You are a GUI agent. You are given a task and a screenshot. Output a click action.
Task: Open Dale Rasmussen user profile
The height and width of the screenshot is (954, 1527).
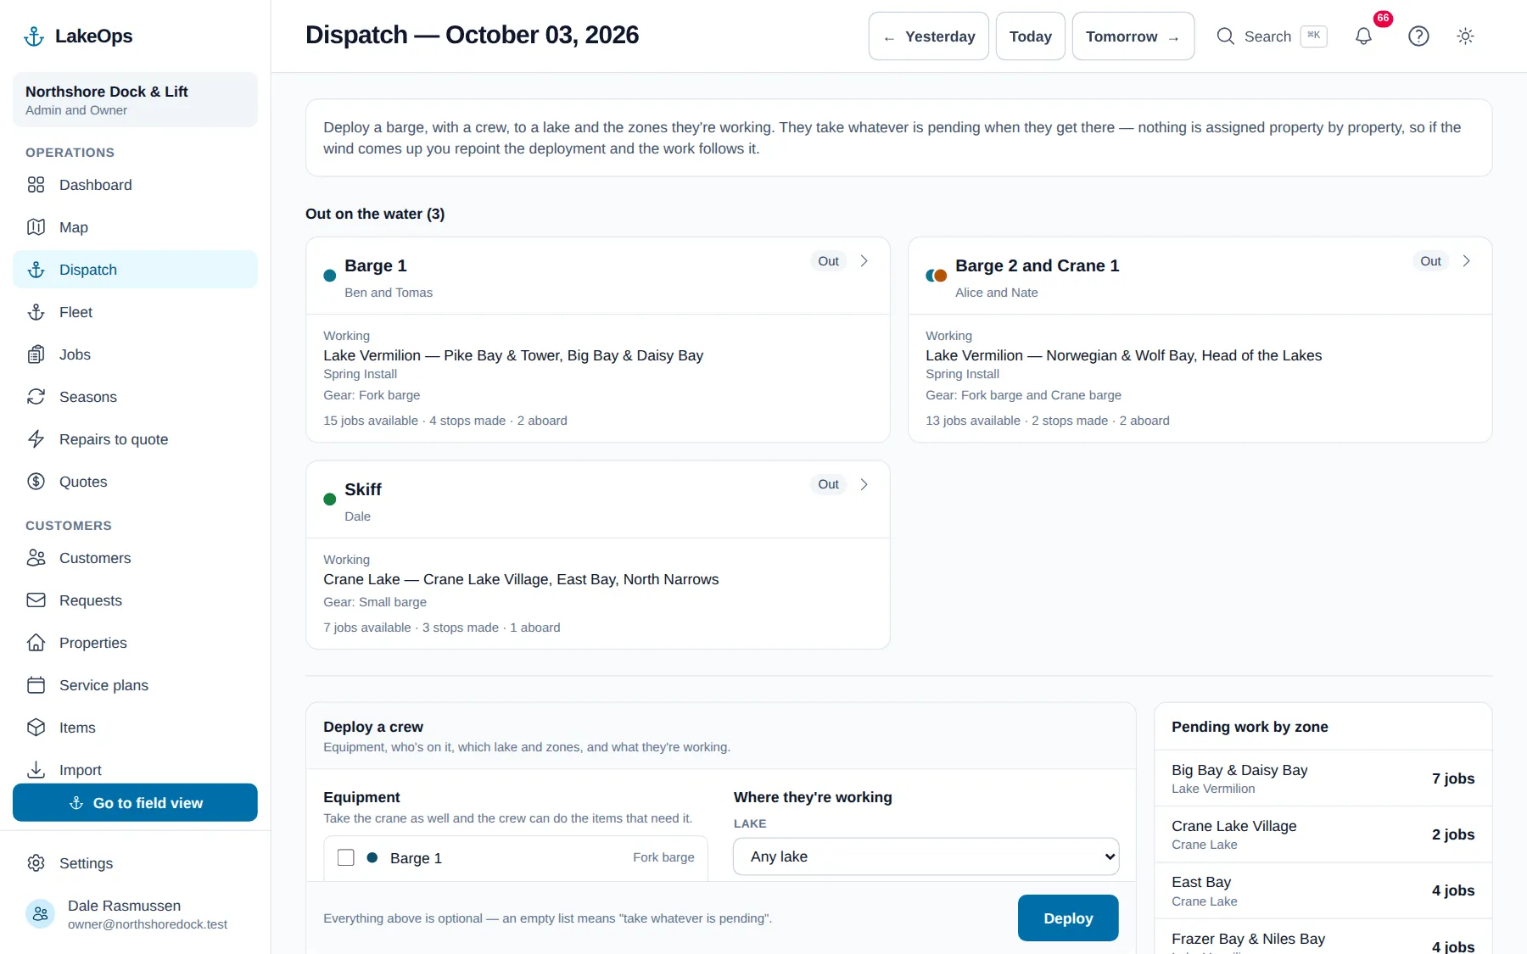[x=135, y=914]
